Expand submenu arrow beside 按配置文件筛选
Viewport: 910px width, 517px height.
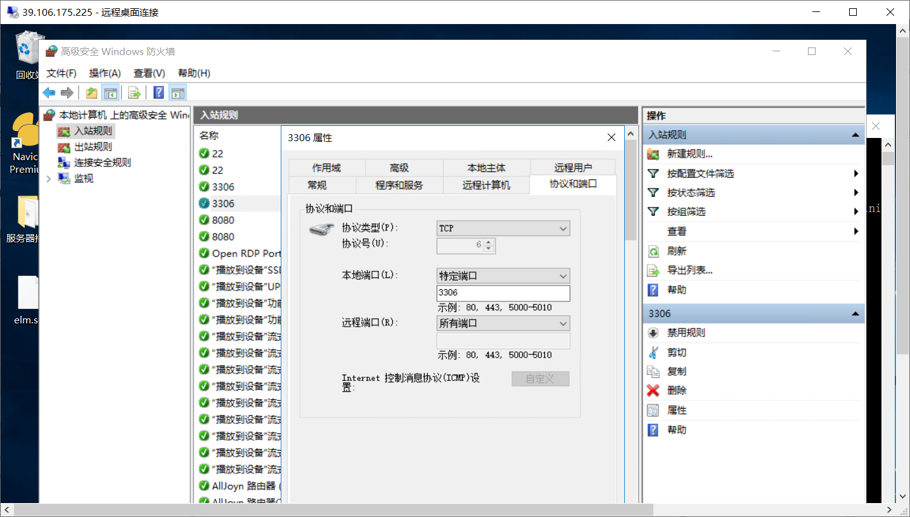click(856, 173)
